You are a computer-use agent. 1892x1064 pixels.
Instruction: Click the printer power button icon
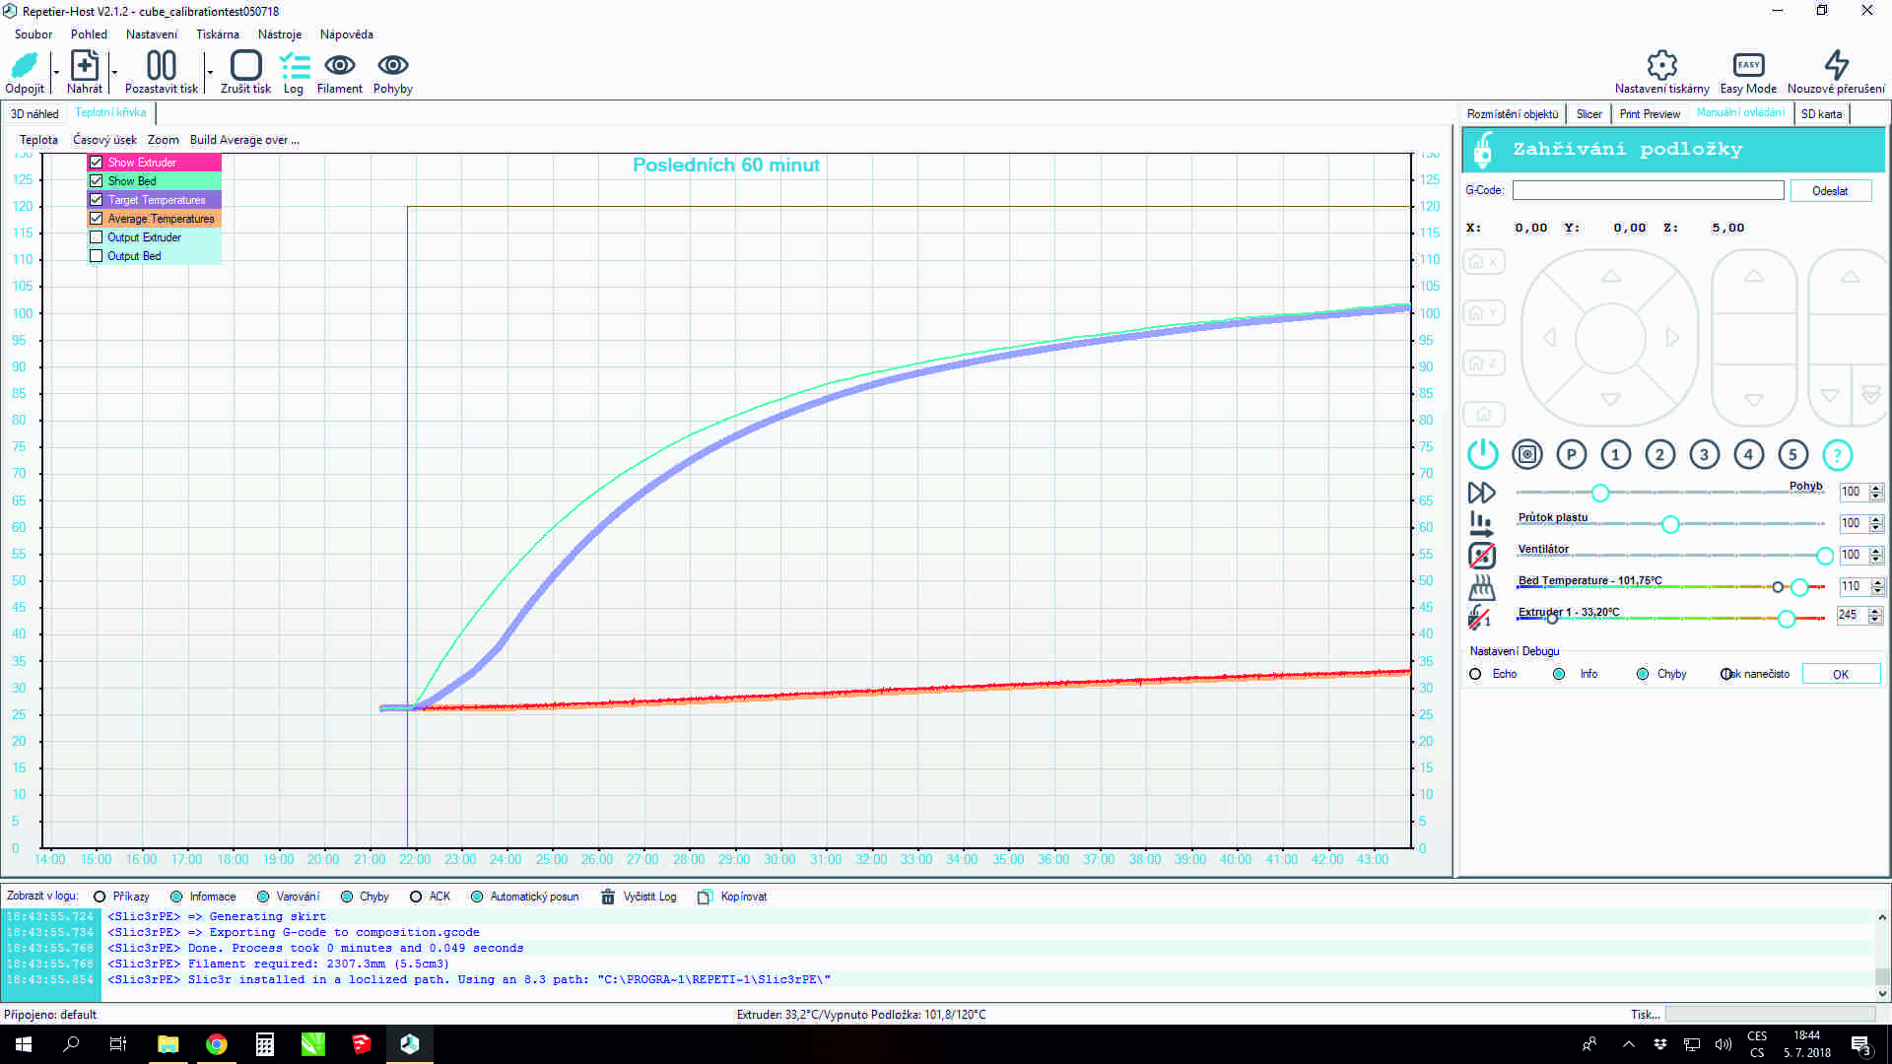point(1482,454)
